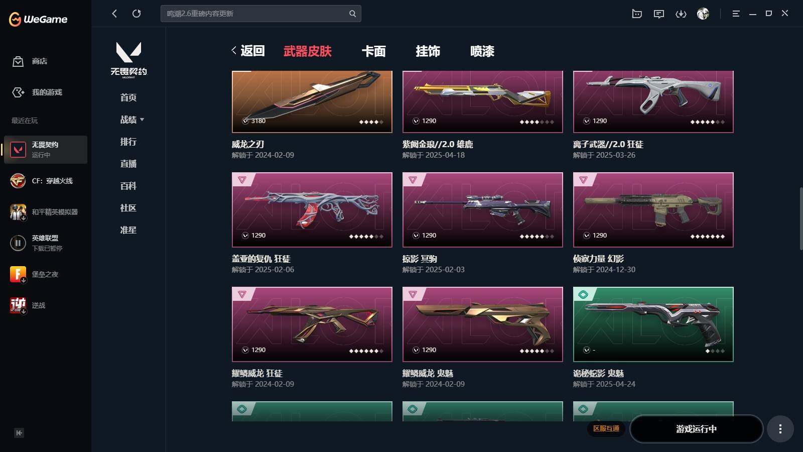Click the search input field
Viewport: 803px width, 452px height.
256,14
